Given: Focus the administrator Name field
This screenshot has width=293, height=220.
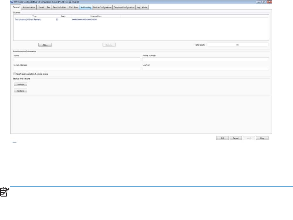Looking at the screenshot, I should pos(77,59).
